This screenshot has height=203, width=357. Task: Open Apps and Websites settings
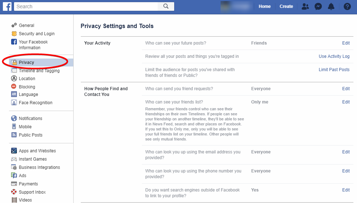click(37, 151)
